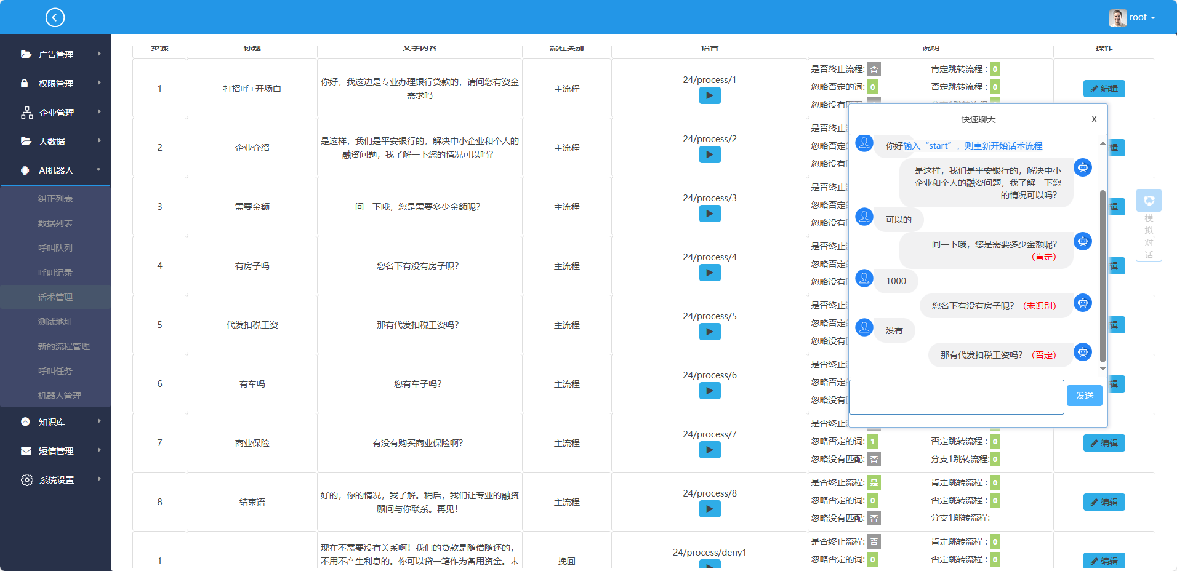Click the system settings gear icon
This screenshot has height=571, width=1177.
coord(26,480)
